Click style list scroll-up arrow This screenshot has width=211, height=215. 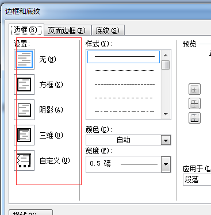point(166,55)
